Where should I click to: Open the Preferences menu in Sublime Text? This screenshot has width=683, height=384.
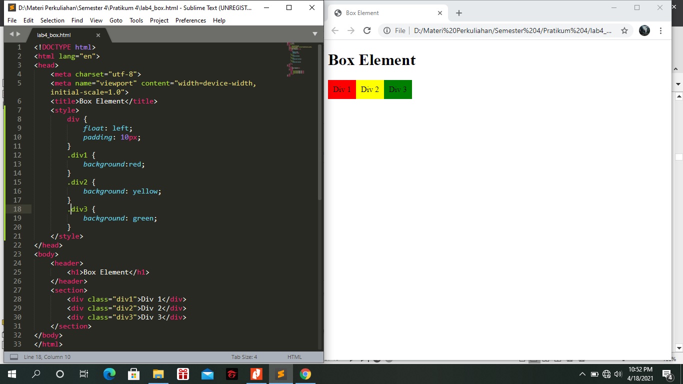190,20
